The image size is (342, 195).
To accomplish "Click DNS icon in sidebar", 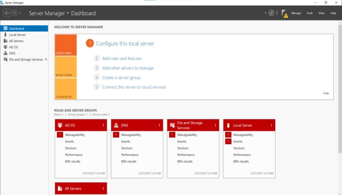I will (5, 53).
